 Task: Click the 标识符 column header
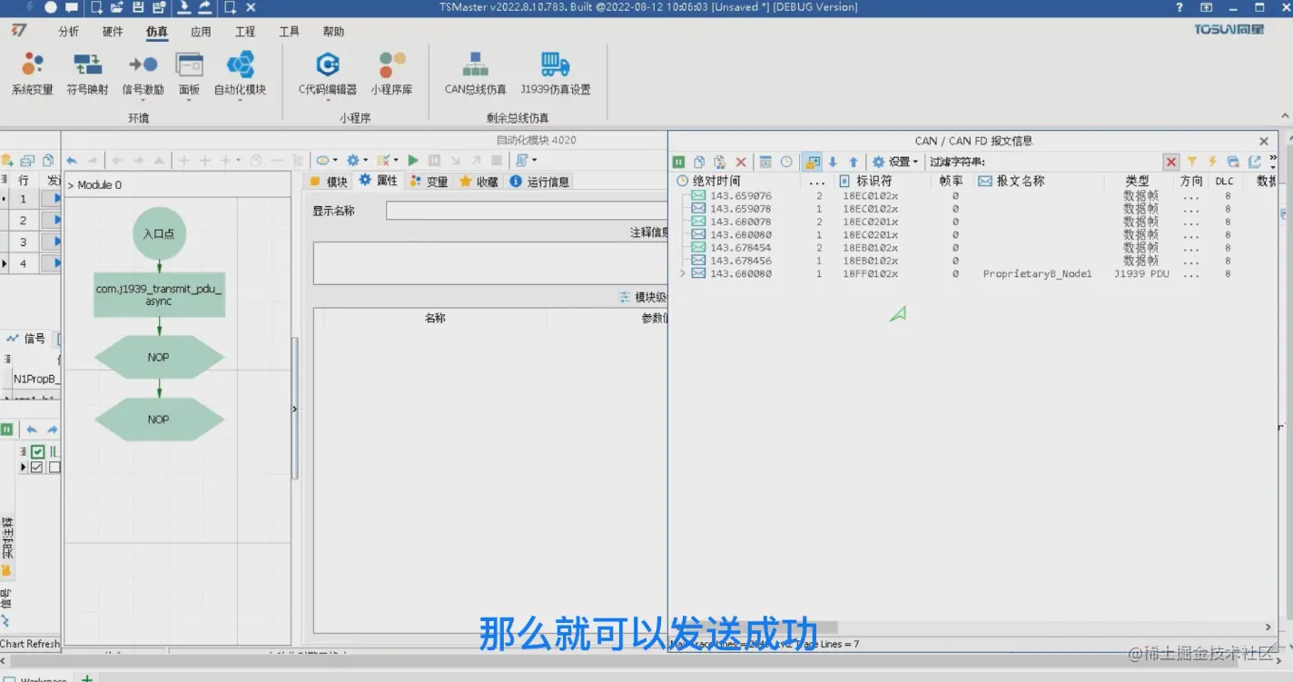tap(874, 181)
